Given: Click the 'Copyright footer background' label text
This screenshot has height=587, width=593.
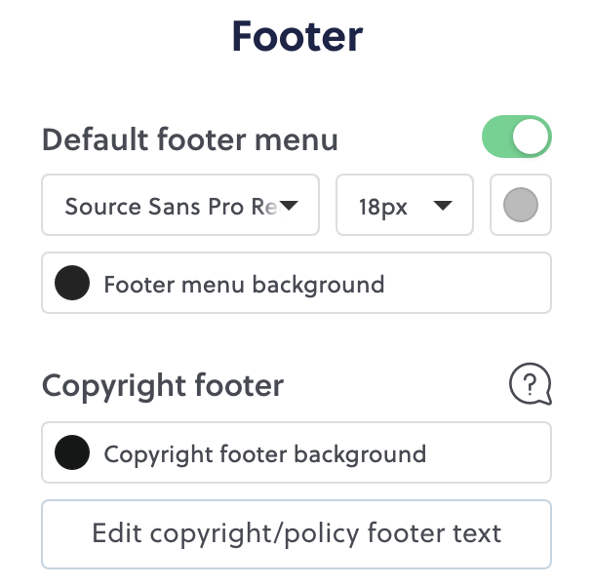Looking at the screenshot, I should [265, 454].
